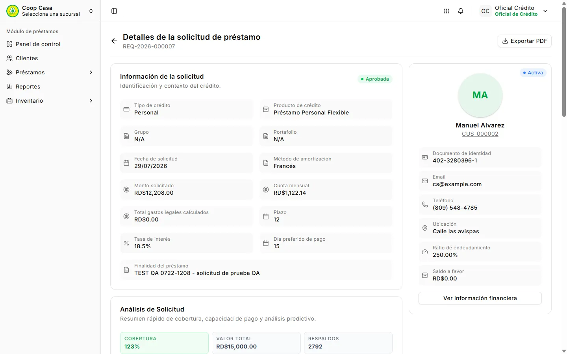Click request number REQ-2026-000007

coord(149,46)
